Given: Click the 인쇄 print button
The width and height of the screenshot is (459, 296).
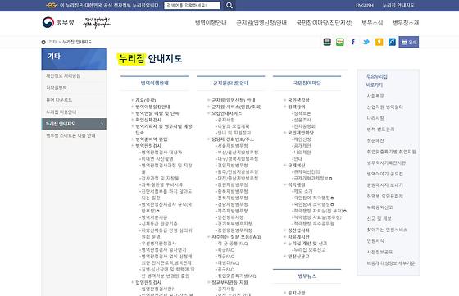Looking at the screenshot, I should tap(409, 42).
